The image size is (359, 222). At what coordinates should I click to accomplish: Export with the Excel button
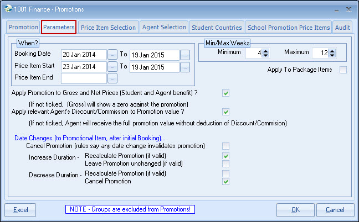point(20,210)
